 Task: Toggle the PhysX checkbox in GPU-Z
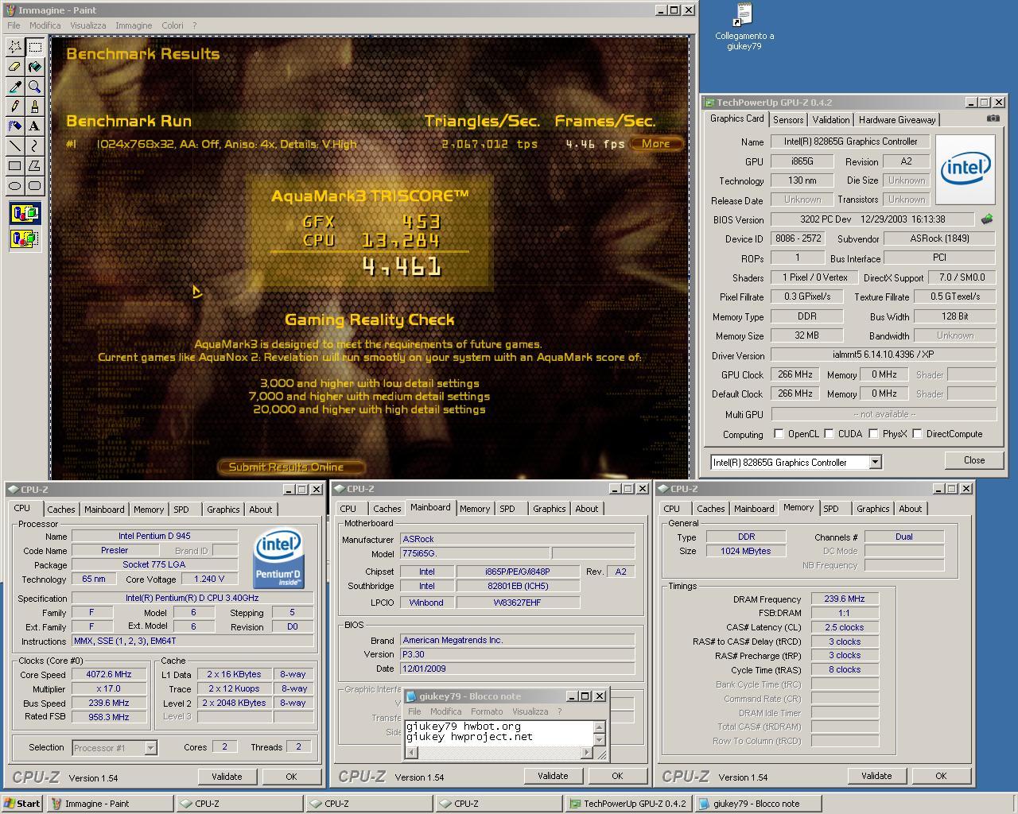coord(873,434)
